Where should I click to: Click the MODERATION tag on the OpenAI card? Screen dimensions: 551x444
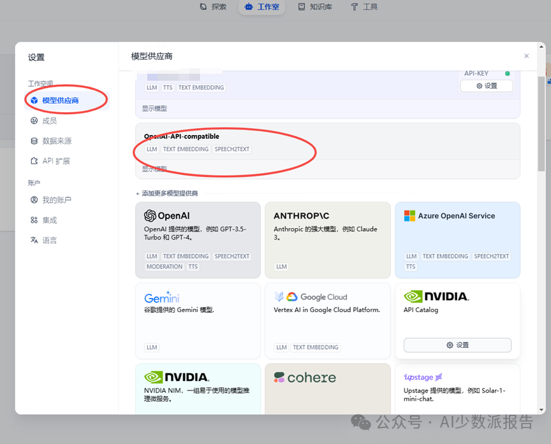coord(165,267)
